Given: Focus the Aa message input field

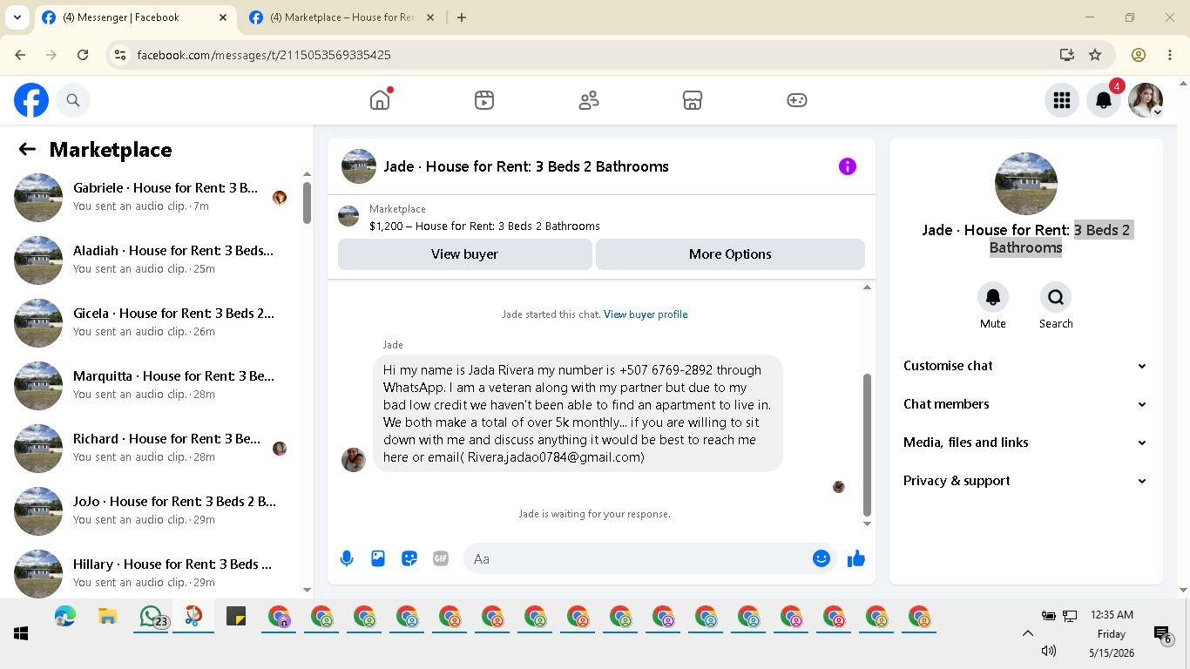Looking at the screenshot, I should coord(638,558).
